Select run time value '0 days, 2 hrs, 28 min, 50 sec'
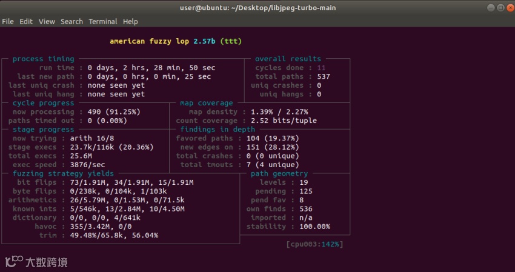515x272 pixels. [151, 68]
